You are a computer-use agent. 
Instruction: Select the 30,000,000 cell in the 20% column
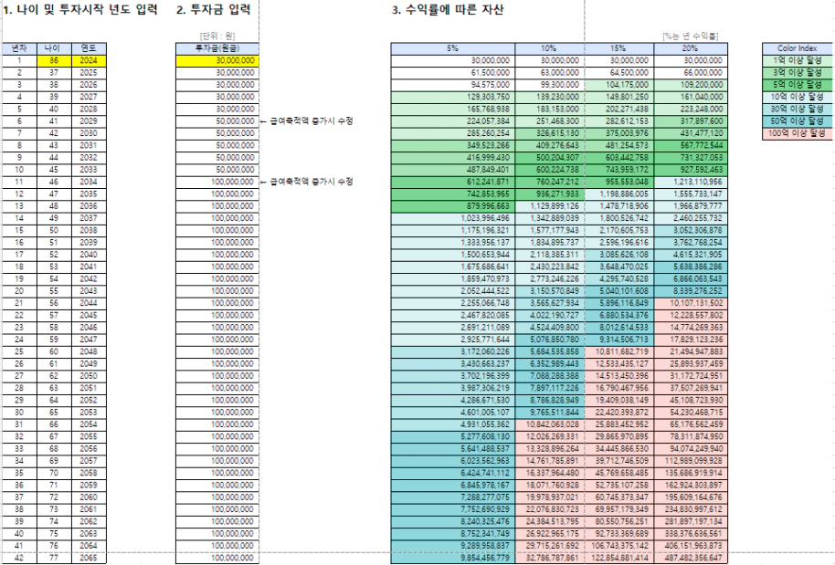690,60
